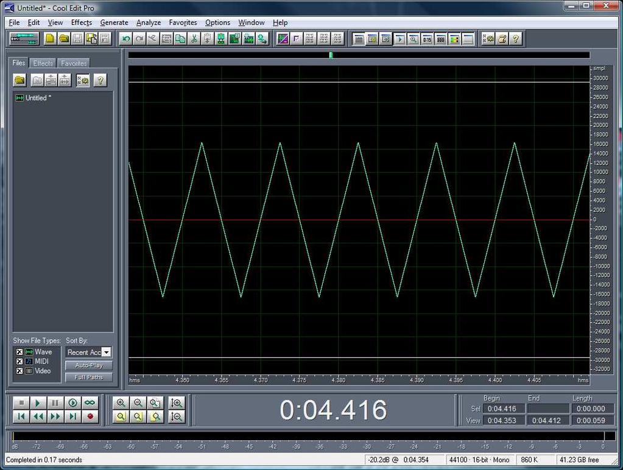Click the Copy toolbar icon

point(180,39)
